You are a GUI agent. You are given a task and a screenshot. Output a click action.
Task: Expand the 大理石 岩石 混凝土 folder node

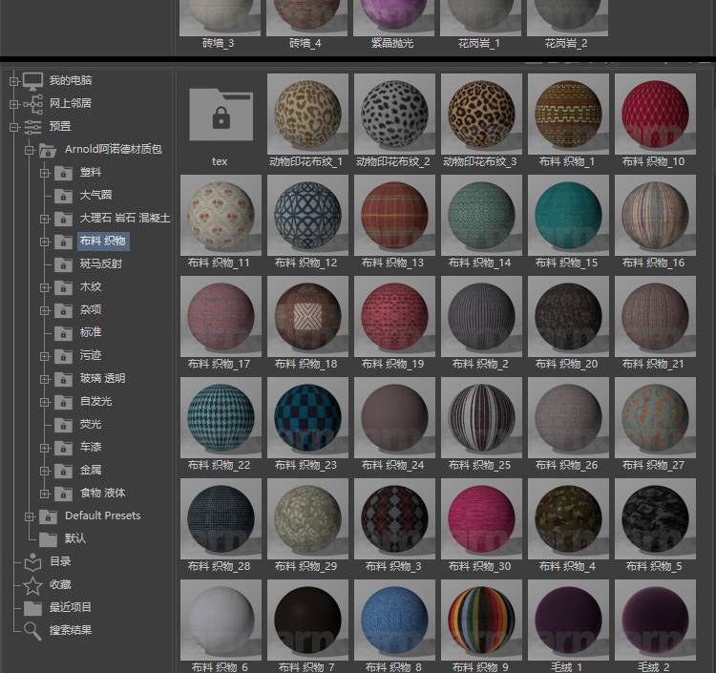[44, 219]
